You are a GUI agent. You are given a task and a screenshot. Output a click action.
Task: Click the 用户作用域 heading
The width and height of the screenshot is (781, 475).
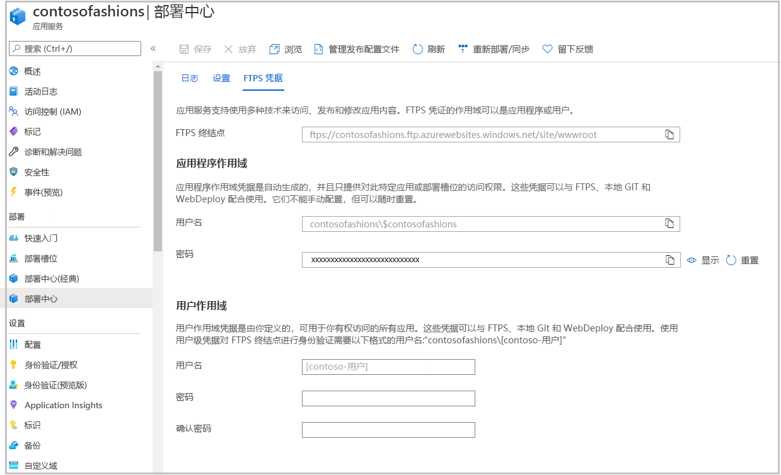pos(202,306)
